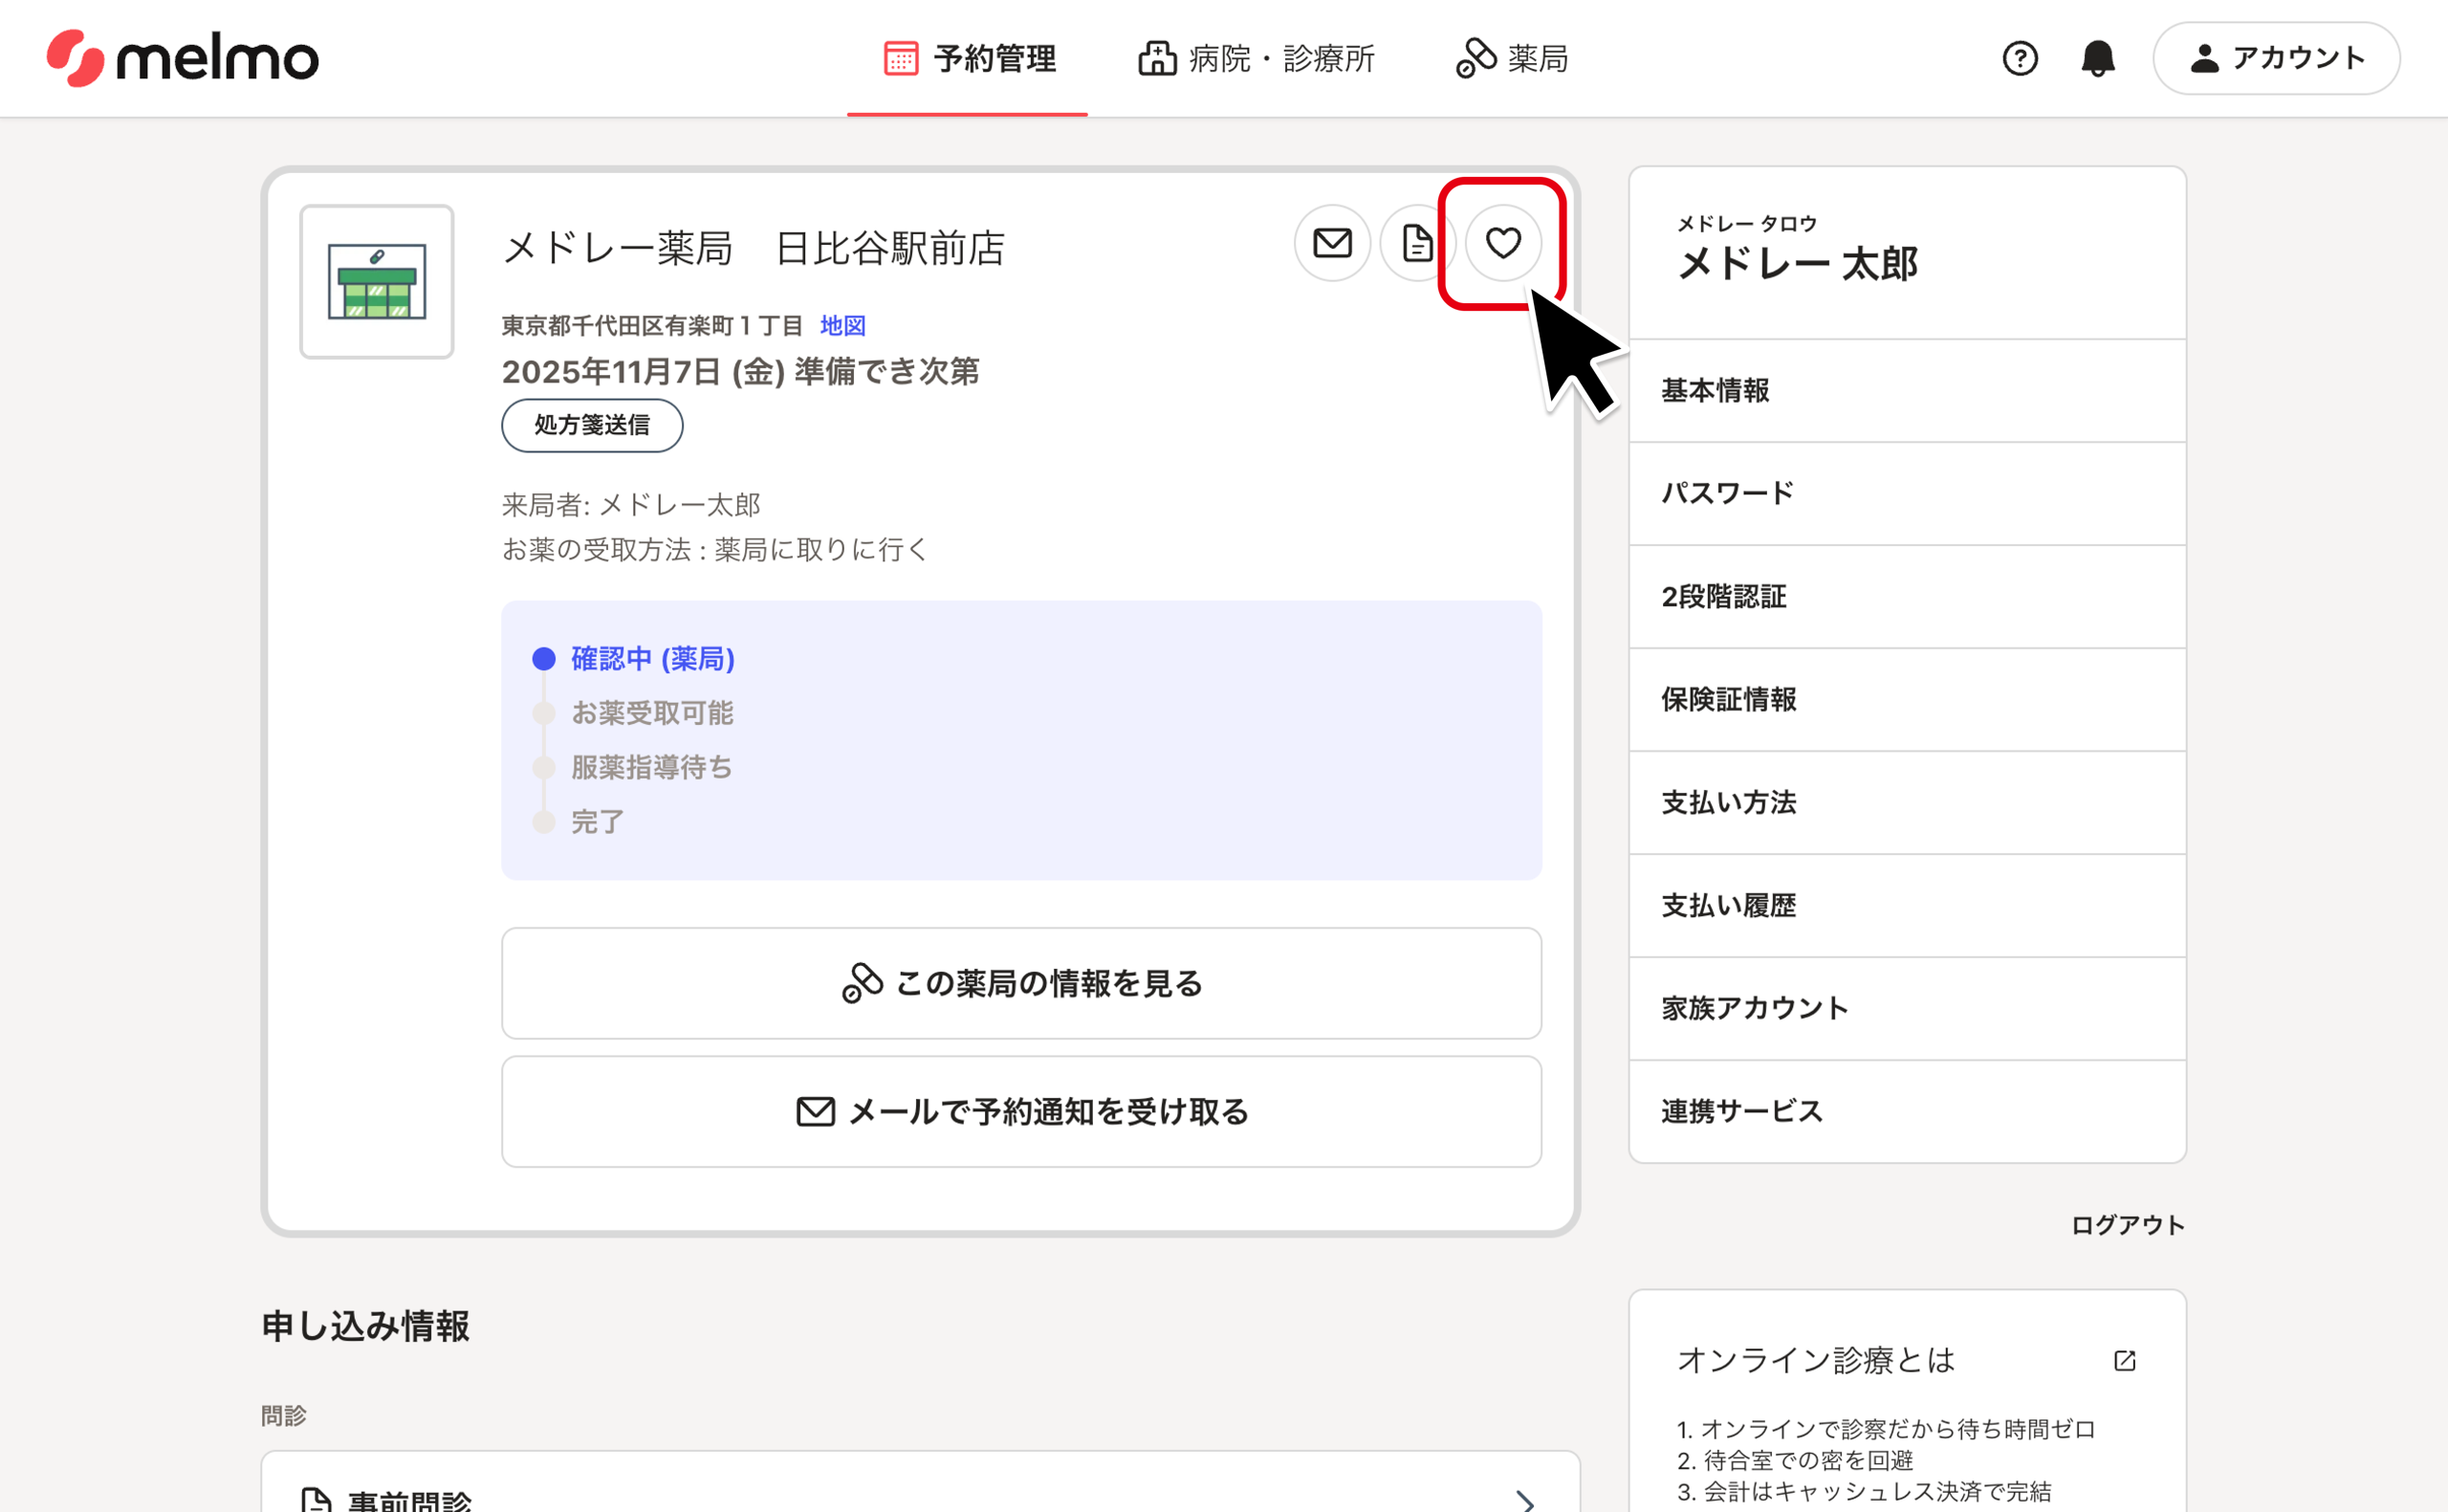
Task: Open the 薬局 tab
Action: point(1513,58)
